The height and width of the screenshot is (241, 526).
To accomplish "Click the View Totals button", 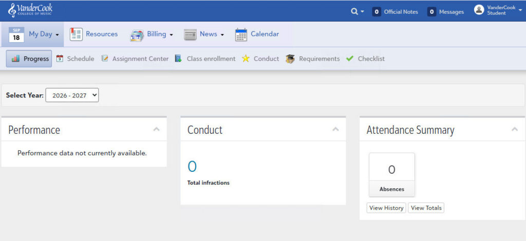I will tap(426, 208).
